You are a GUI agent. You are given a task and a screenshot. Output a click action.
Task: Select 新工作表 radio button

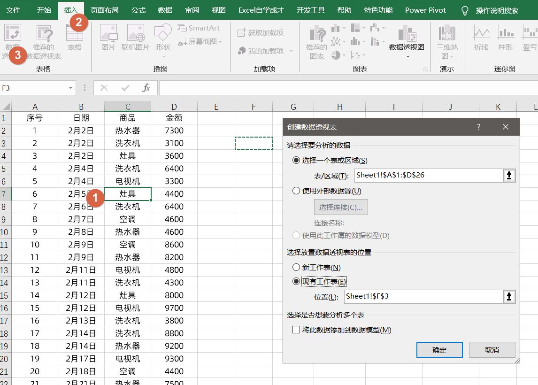coord(296,267)
